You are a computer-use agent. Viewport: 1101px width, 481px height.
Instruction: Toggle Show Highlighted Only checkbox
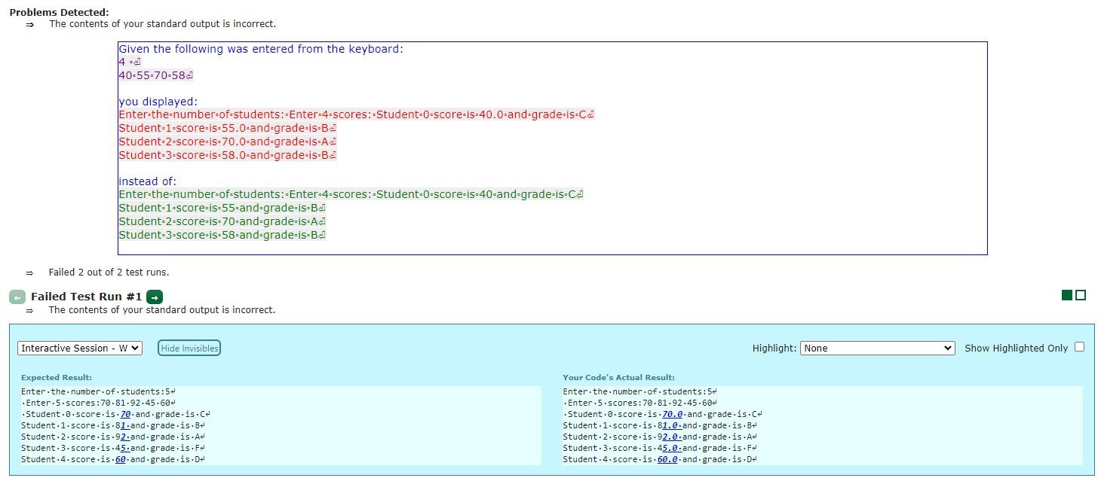coord(1079,347)
